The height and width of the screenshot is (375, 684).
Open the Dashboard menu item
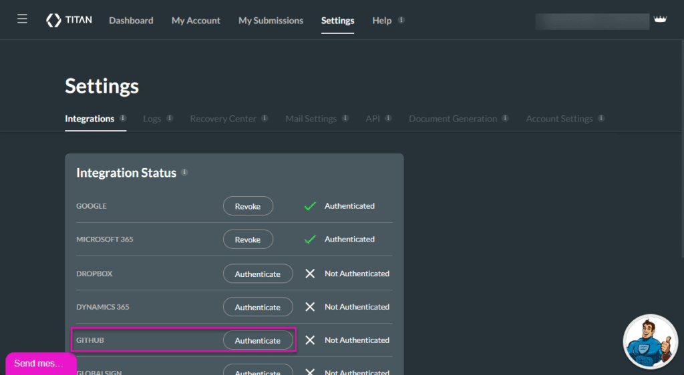(x=131, y=21)
